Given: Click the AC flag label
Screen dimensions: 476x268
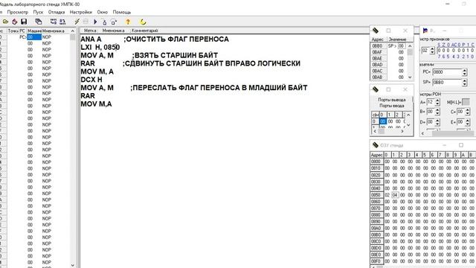Looking at the screenshot, I should click(x=454, y=45).
